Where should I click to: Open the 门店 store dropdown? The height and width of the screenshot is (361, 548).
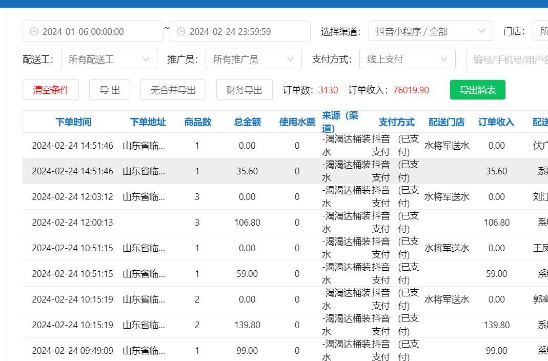pyautogui.click(x=540, y=31)
